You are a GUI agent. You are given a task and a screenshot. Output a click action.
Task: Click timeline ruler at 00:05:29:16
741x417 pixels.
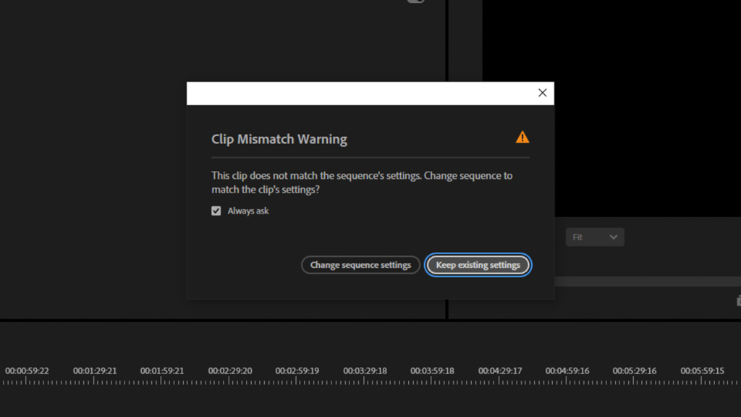coord(635,371)
